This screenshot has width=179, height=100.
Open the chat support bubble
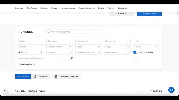[171, 90]
